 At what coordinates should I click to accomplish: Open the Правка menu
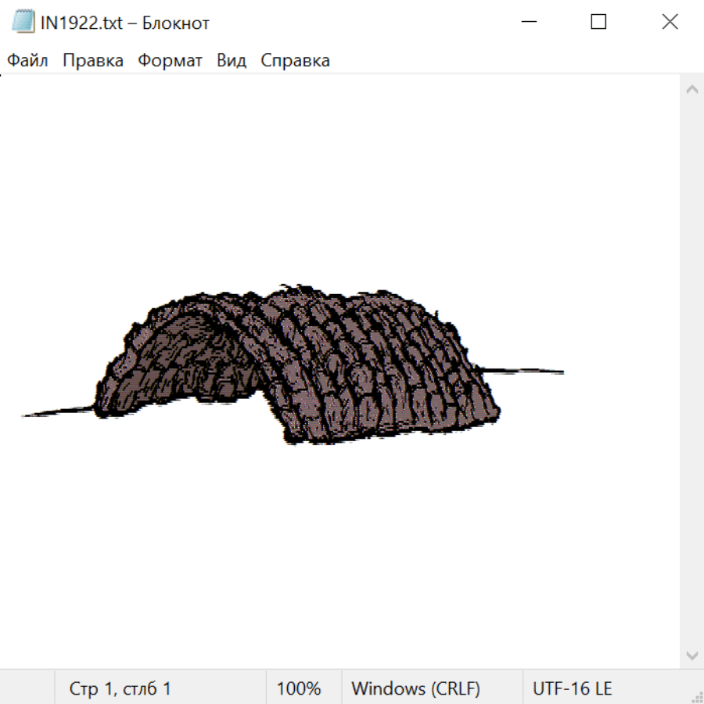(93, 61)
